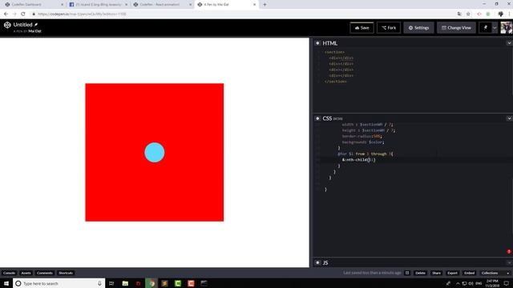Open Task View on taskbar
Screen dimensions: 513x288
(111, 283)
